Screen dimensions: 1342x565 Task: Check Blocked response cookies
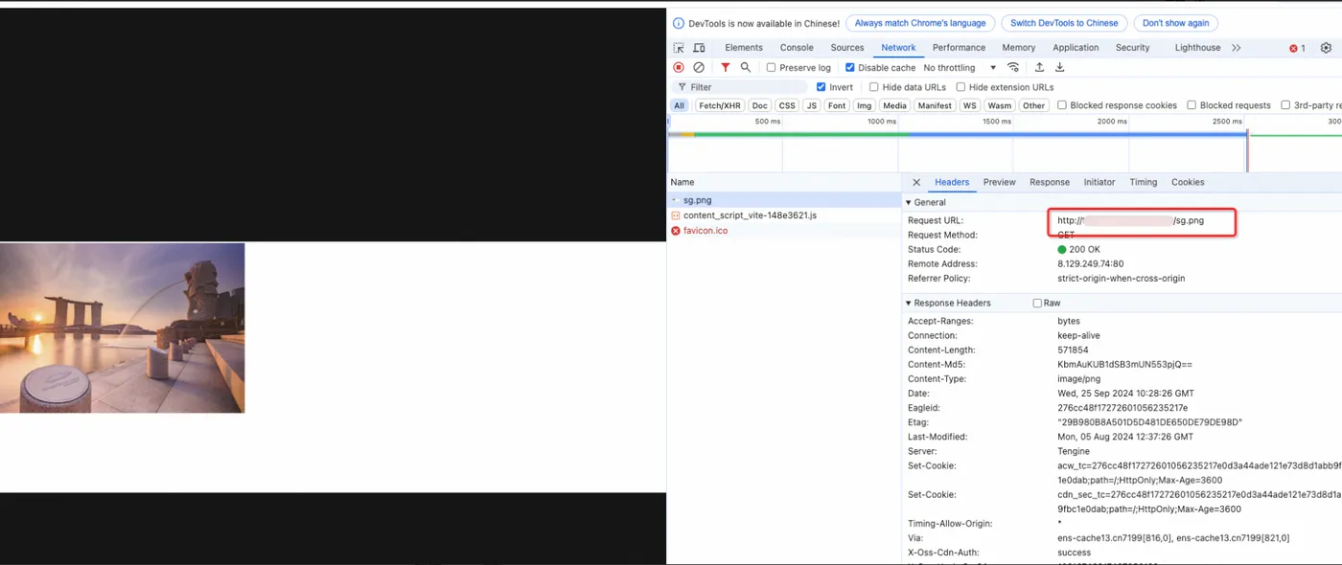(1062, 105)
